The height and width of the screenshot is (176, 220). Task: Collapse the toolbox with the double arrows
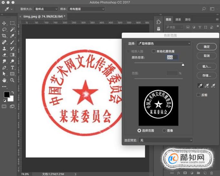pos(2,14)
